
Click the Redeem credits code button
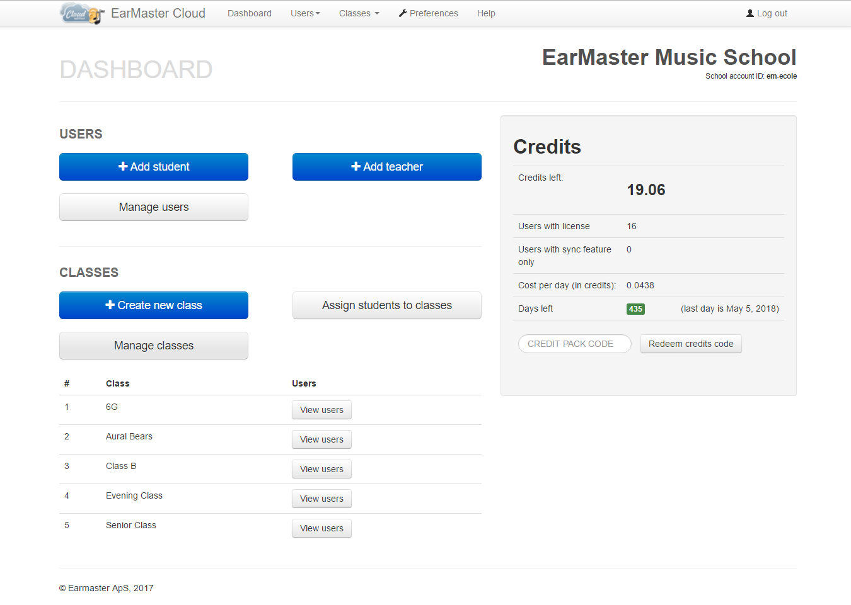(691, 344)
